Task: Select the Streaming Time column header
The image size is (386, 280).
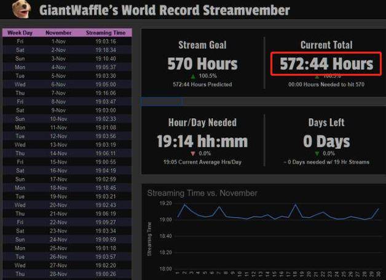Action: click(106, 33)
